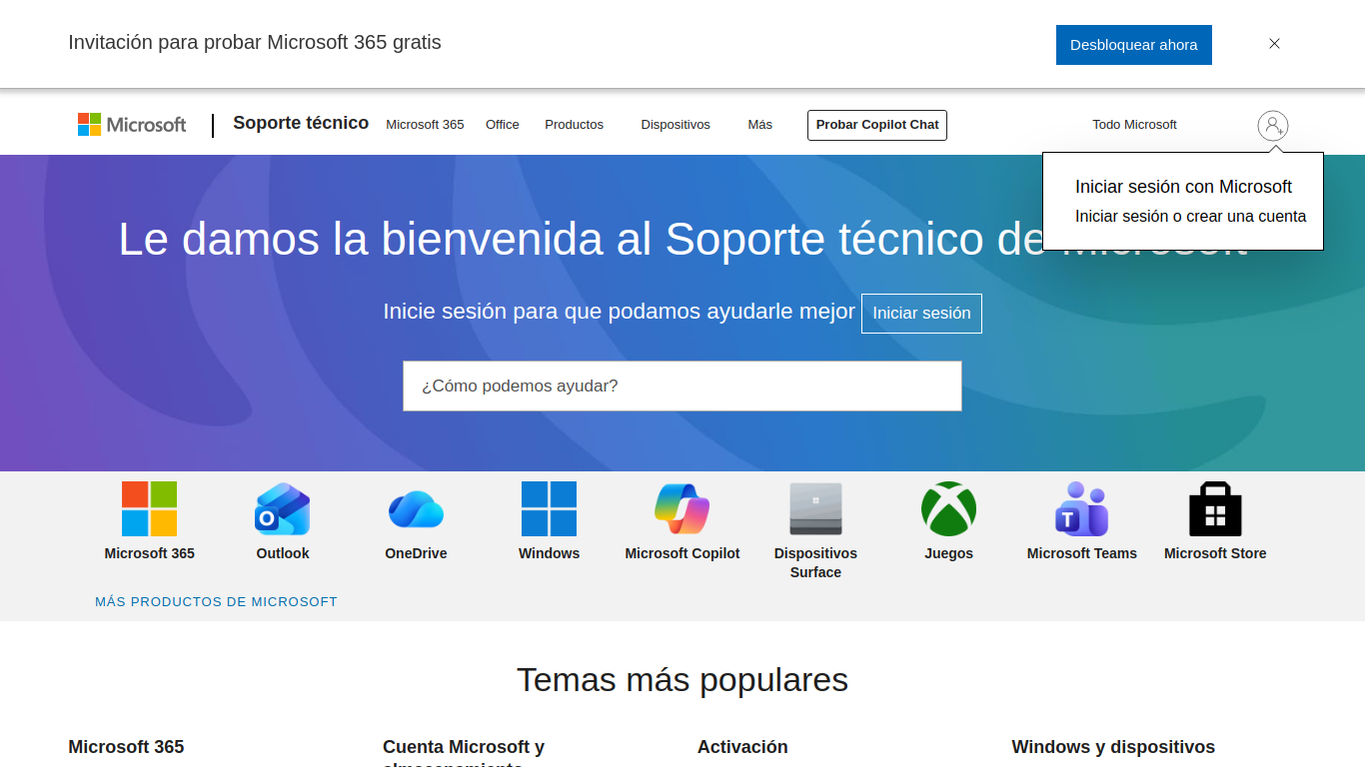This screenshot has height=767, width=1365.
Task: Click the Microsoft Teams label text
Action: (x=1082, y=553)
